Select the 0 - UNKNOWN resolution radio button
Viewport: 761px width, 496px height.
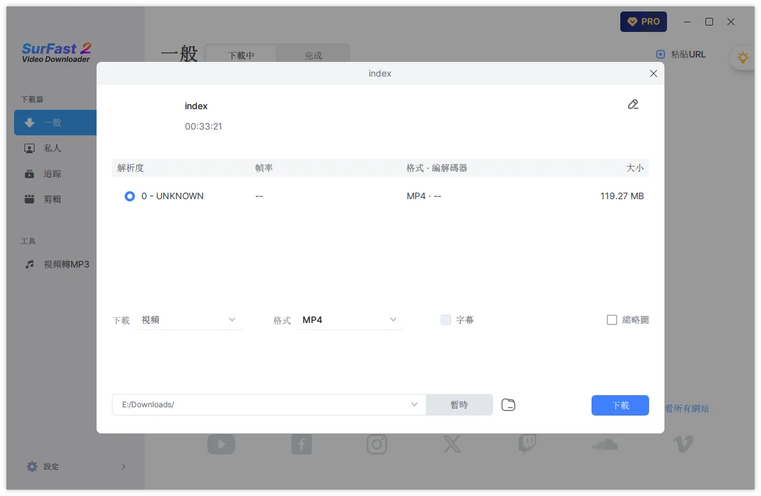[130, 197]
